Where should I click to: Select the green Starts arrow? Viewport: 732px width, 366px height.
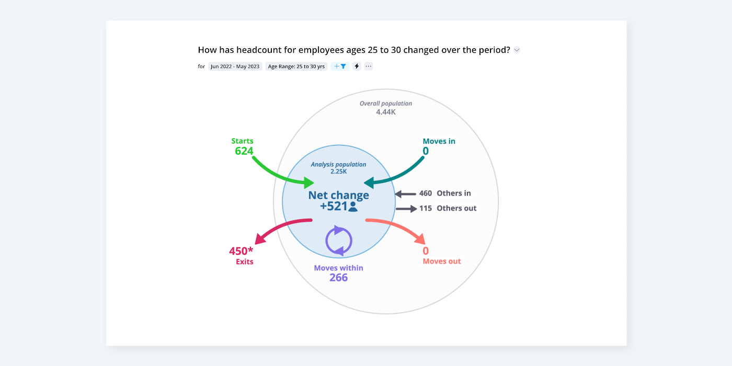pos(284,171)
